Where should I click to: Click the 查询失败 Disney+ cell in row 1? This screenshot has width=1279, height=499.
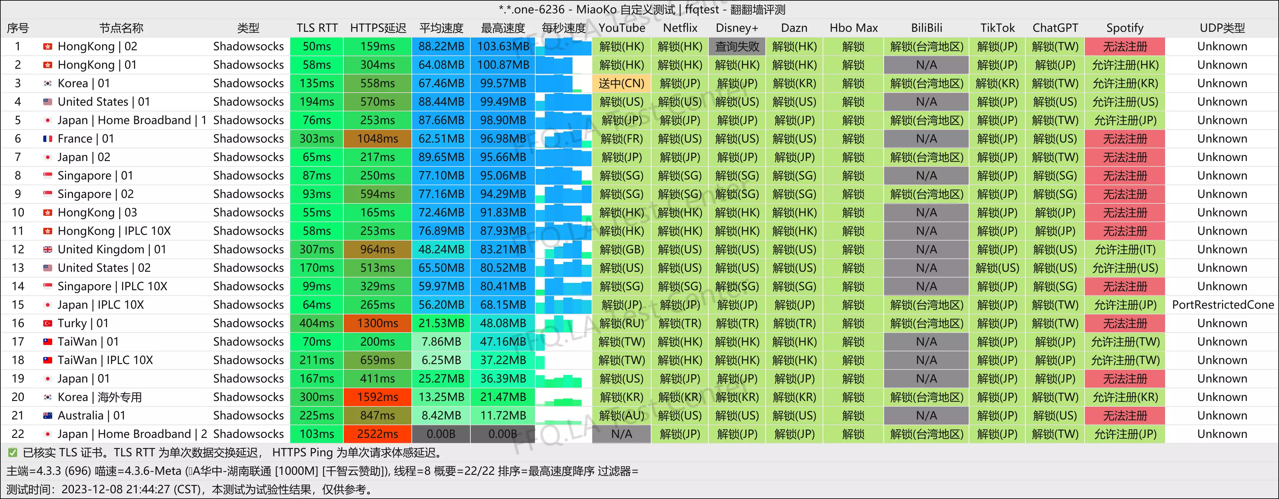point(737,47)
